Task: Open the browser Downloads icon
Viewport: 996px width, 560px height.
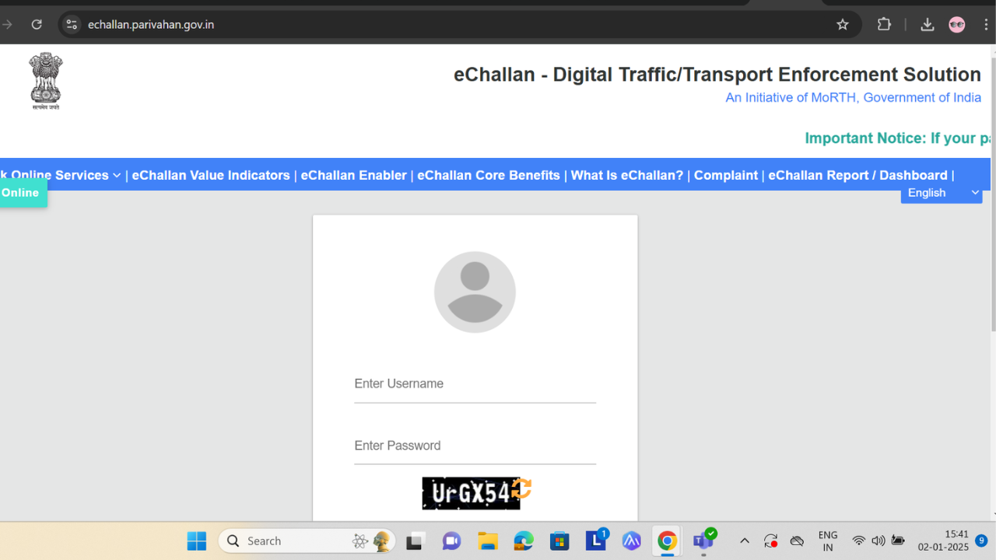Action: pos(927,24)
